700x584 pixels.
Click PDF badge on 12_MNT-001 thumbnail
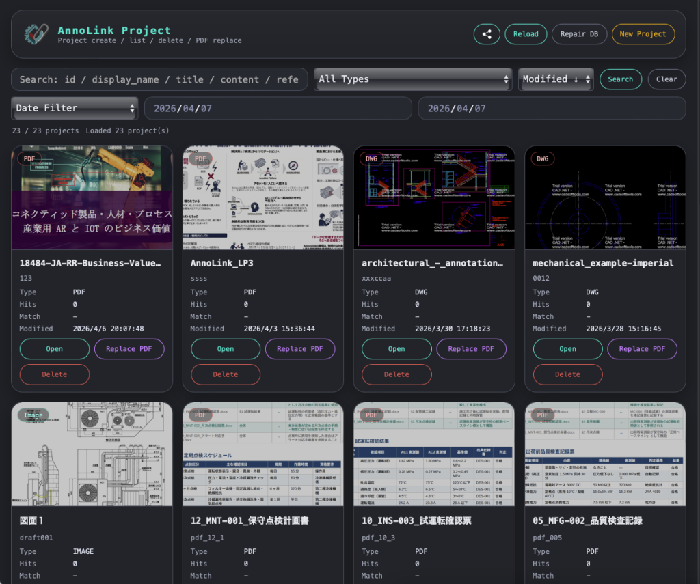coord(200,415)
